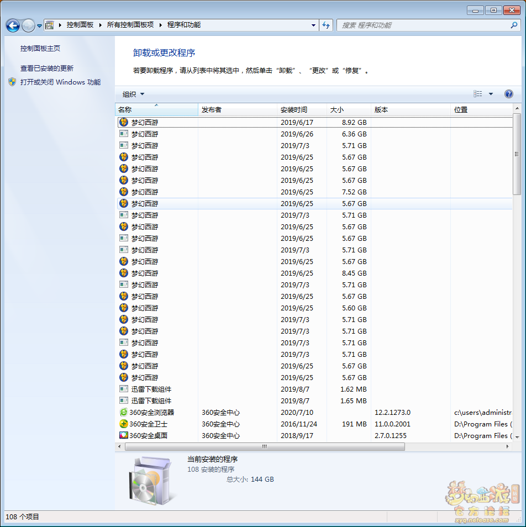
Task: Click the change view icon in toolbar
Action: click(477, 94)
